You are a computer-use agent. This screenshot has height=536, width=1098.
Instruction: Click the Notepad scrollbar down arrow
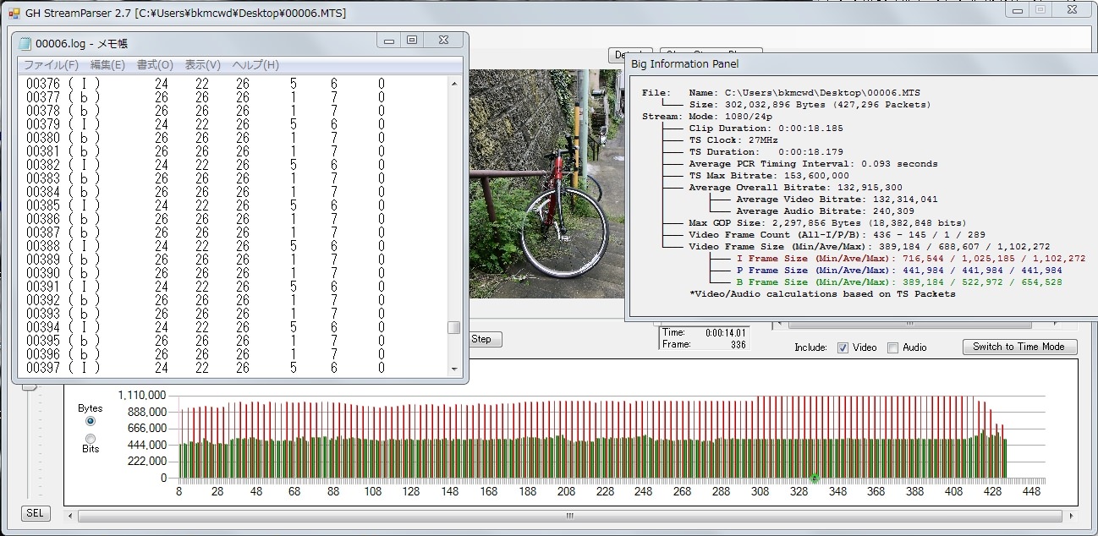point(454,369)
